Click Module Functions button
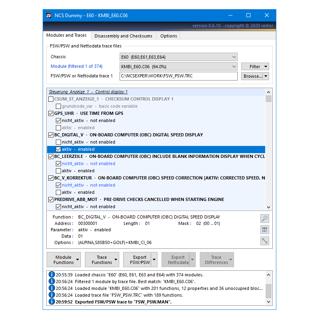 click(64, 260)
